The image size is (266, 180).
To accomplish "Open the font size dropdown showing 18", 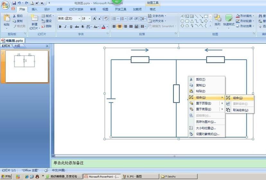I will (89, 19).
